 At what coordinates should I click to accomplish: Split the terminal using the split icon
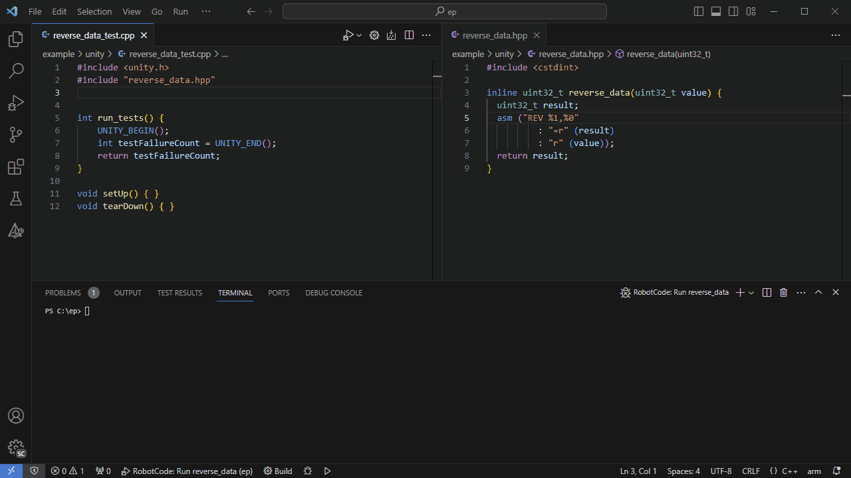(x=767, y=292)
